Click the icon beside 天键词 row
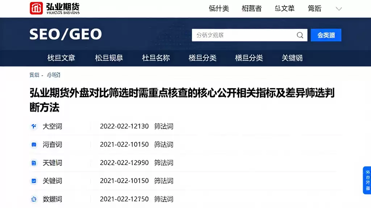Screen dimensions: 371x208 tap(34, 163)
